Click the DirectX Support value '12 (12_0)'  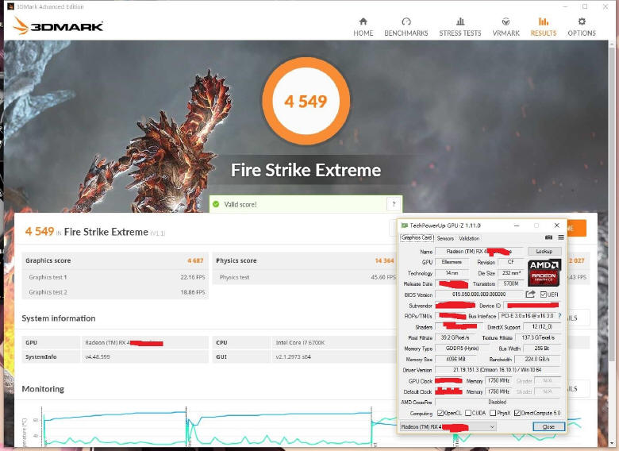coord(542,326)
